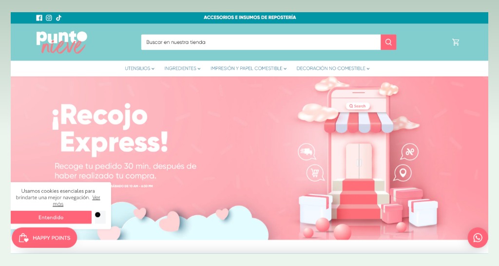This screenshot has width=499, height=266.
Task: Accept cookies with Entendido button
Action: point(51,217)
